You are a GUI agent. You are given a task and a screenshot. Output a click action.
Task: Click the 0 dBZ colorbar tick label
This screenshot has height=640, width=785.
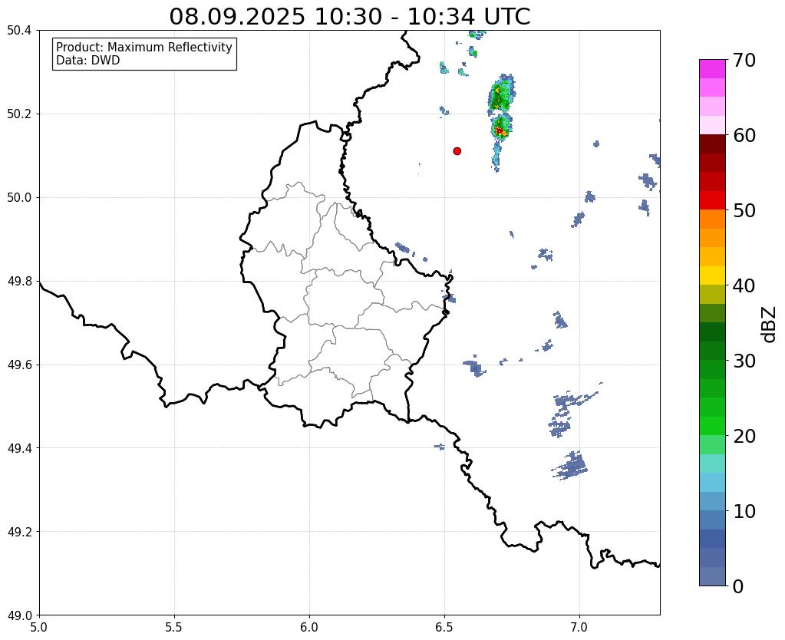[x=738, y=586]
